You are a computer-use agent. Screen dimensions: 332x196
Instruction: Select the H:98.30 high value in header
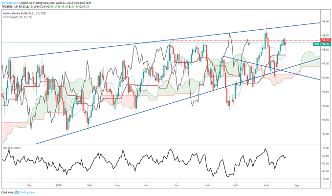click(63, 6)
